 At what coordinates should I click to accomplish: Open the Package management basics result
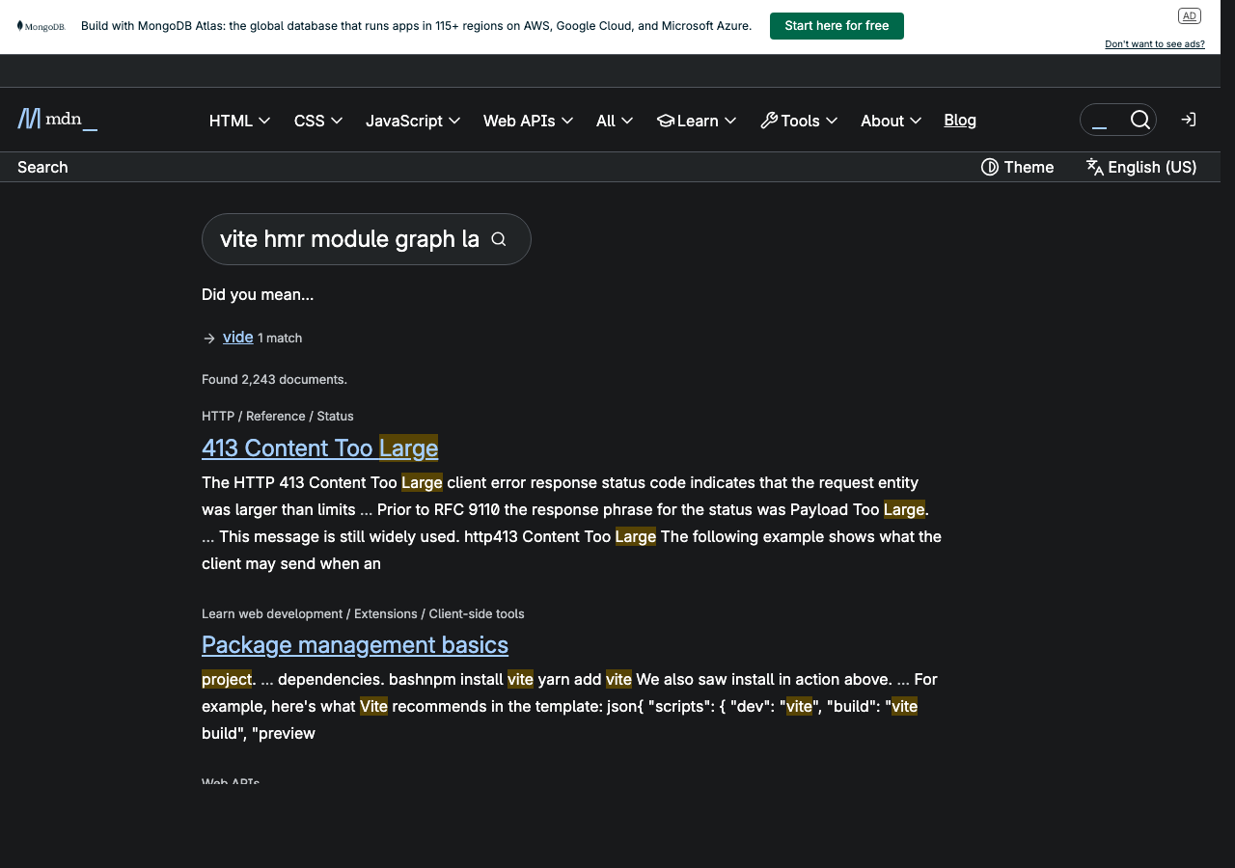click(x=354, y=644)
